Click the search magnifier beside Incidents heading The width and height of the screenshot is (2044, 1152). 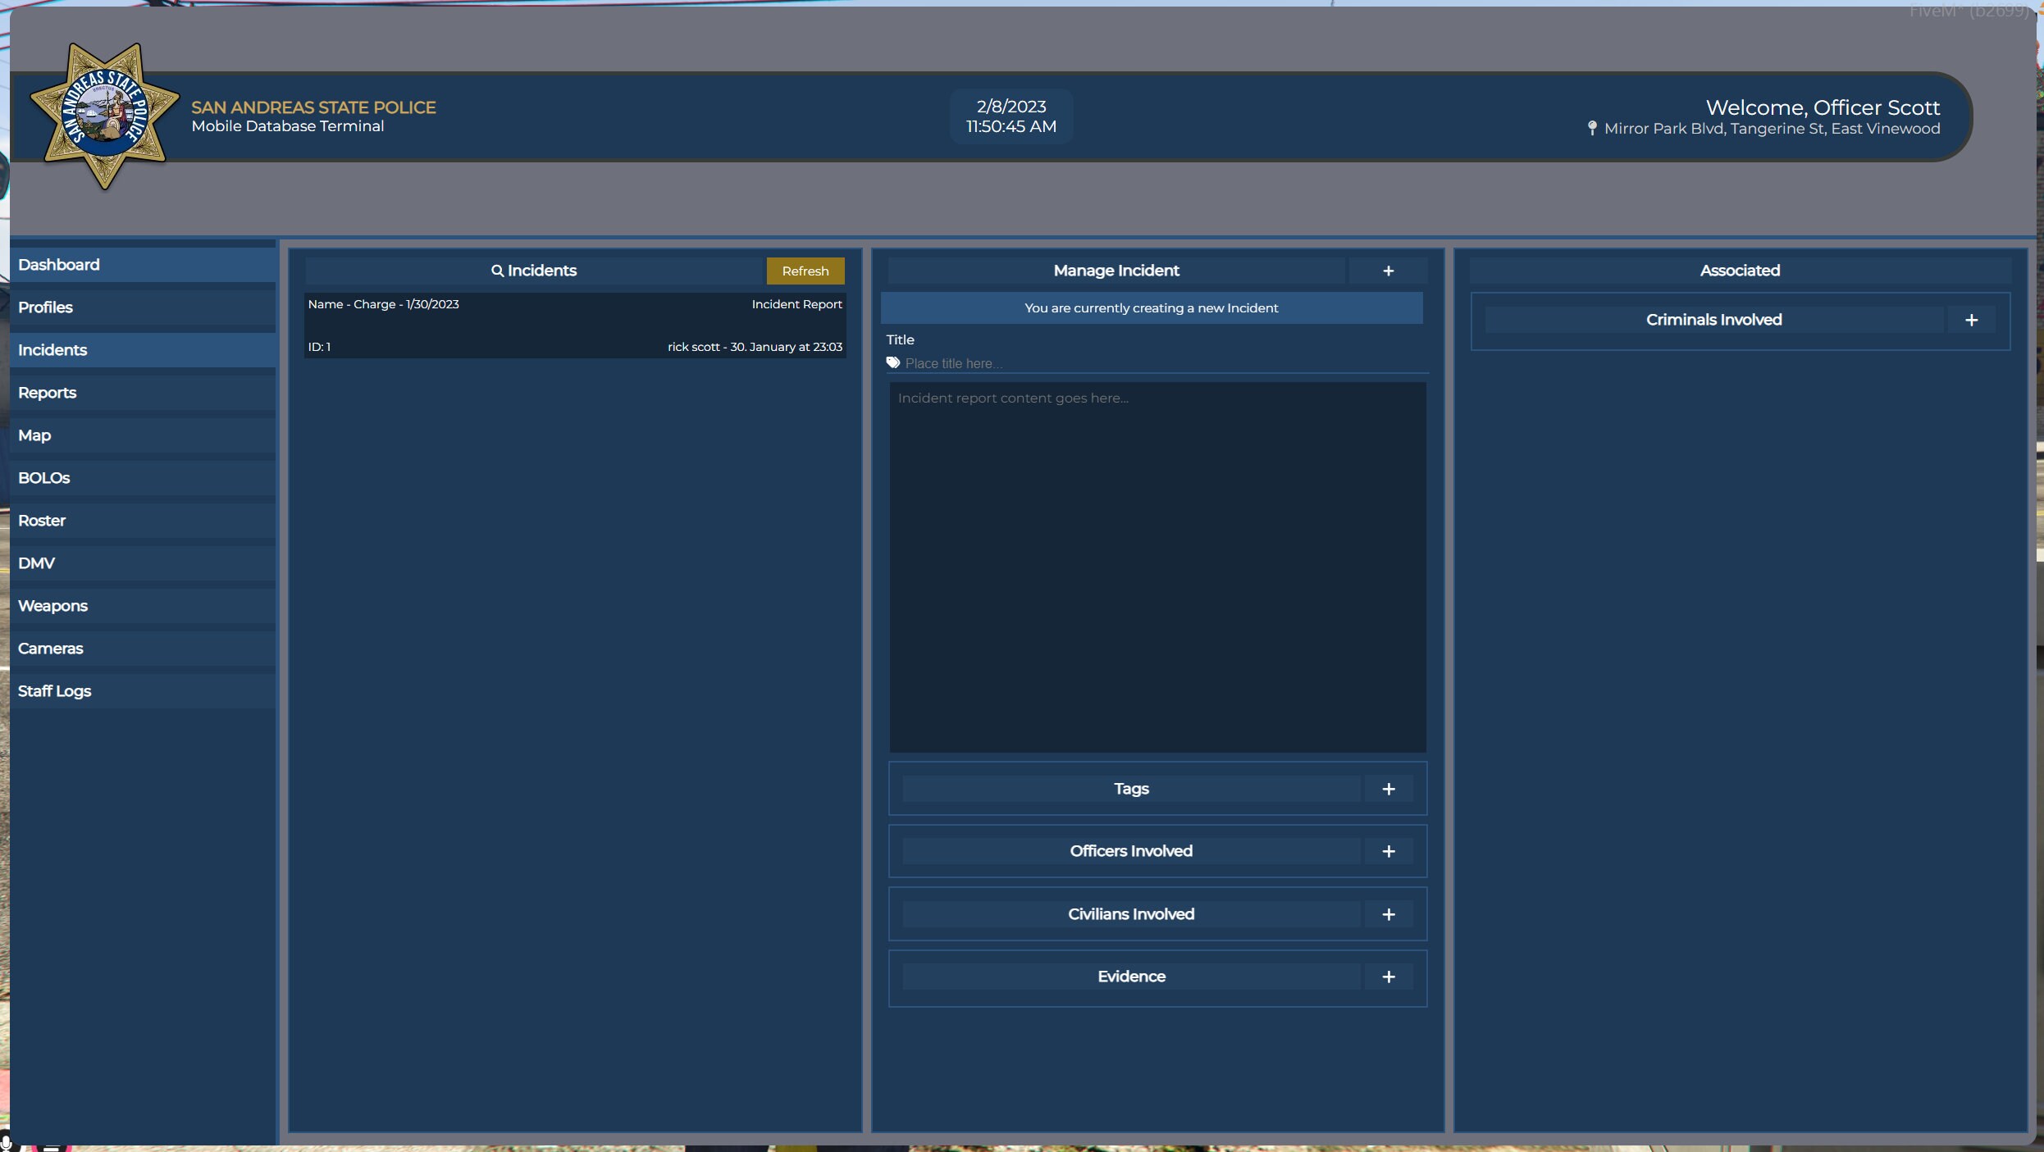coord(497,271)
